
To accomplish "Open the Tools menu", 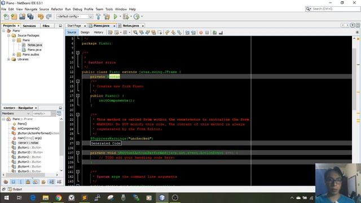I will coord(109,9).
